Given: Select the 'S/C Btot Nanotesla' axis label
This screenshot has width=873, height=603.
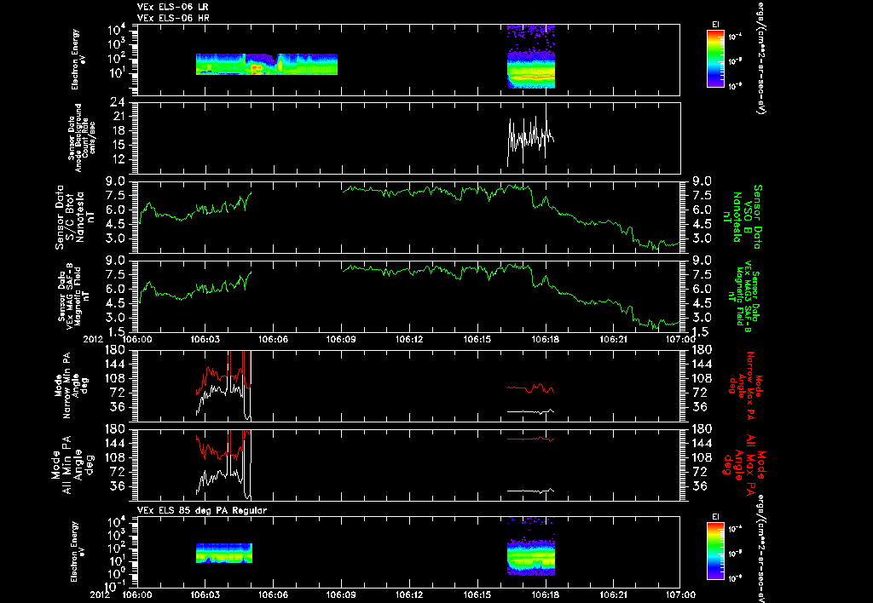Looking at the screenshot, I should click(73, 217).
